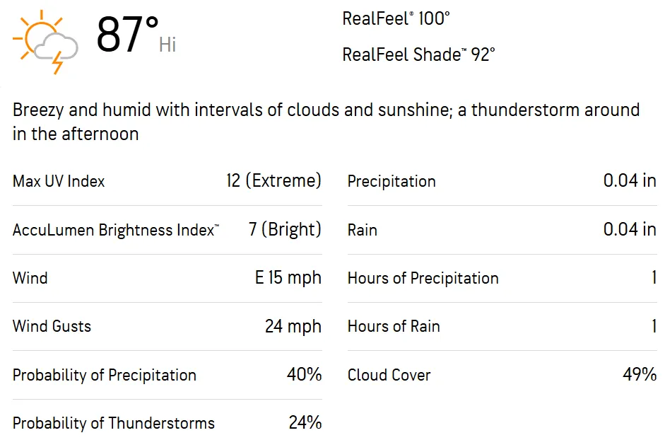This screenshot has width=665, height=440.
Task: Click the Probability of Precipitation label
Action: click(105, 375)
